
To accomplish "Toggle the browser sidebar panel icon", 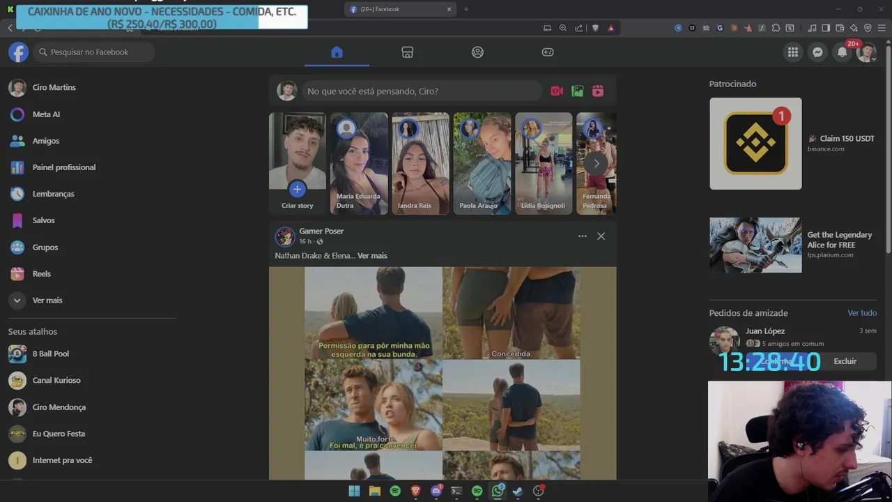I will (826, 28).
